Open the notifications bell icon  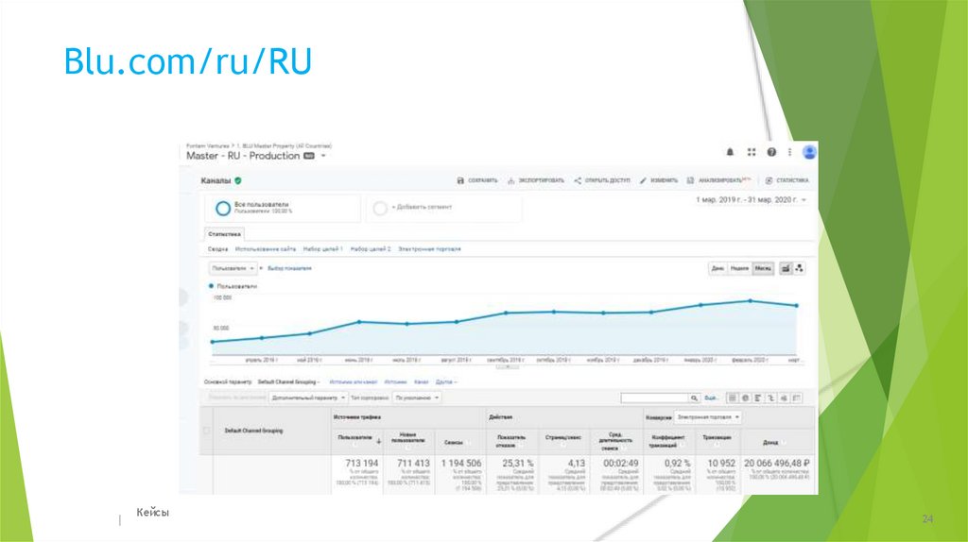[x=730, y=152]
